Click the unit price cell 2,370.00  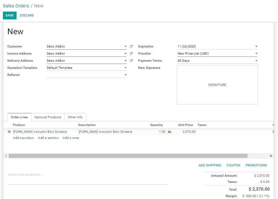click(x=189, y=132)
